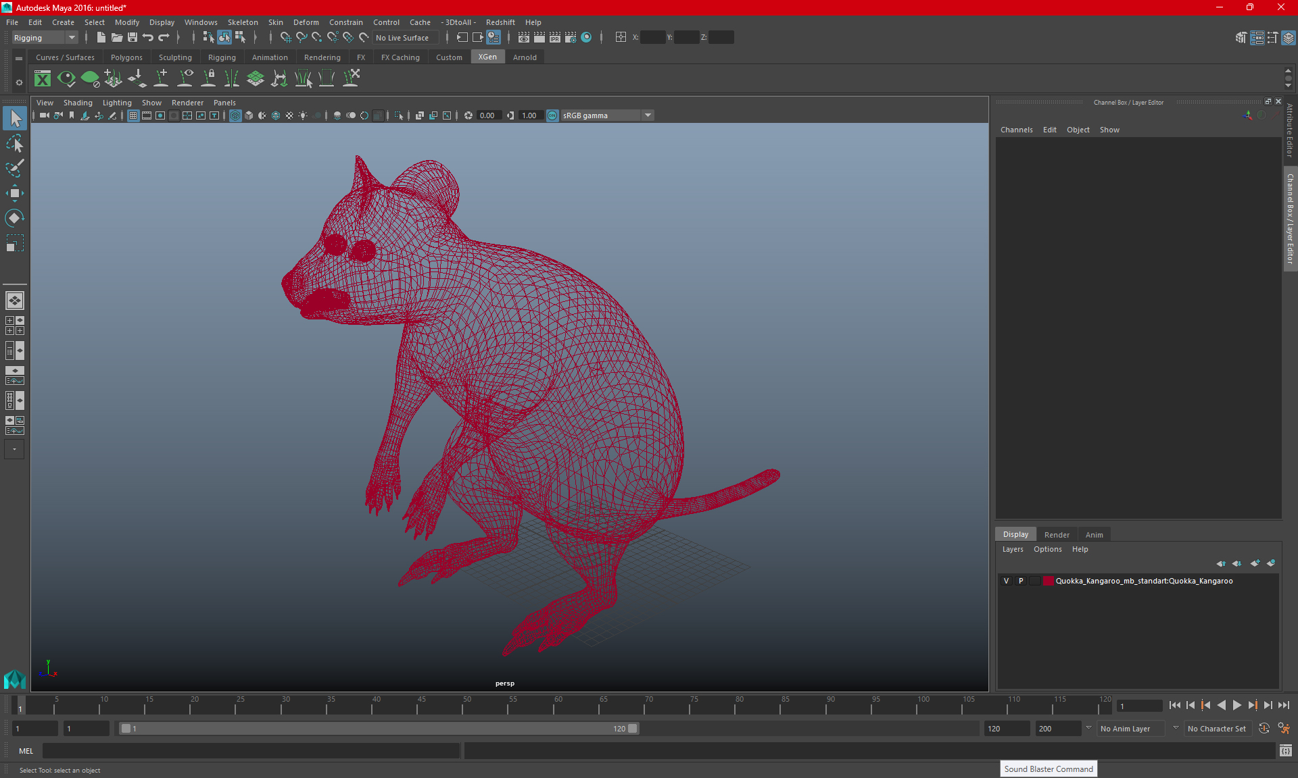Image resolution: width=1298 pixels, height=778 pixels.
Task: Open the Rigging menu set dropdown
Action: click(x=45, y=38)
